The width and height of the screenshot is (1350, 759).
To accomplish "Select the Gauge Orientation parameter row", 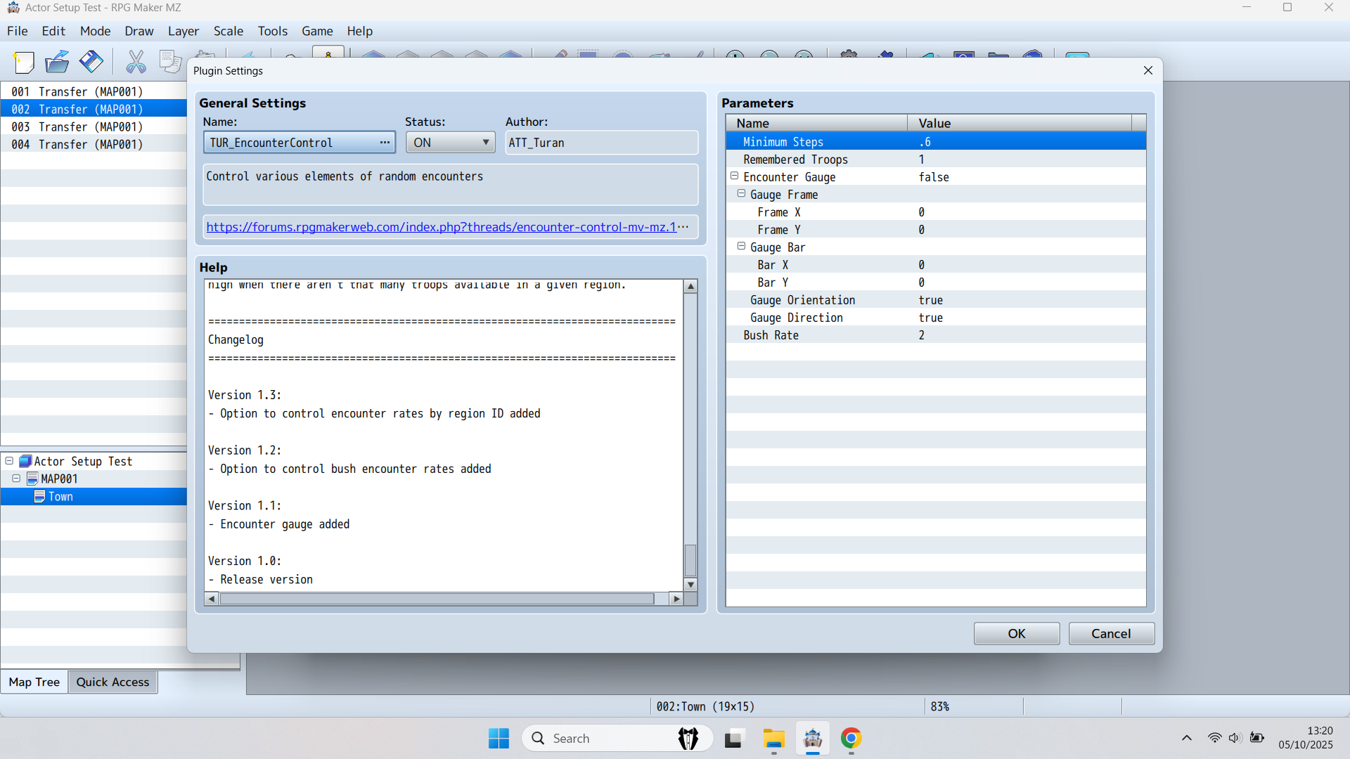I will pos(936,300).
